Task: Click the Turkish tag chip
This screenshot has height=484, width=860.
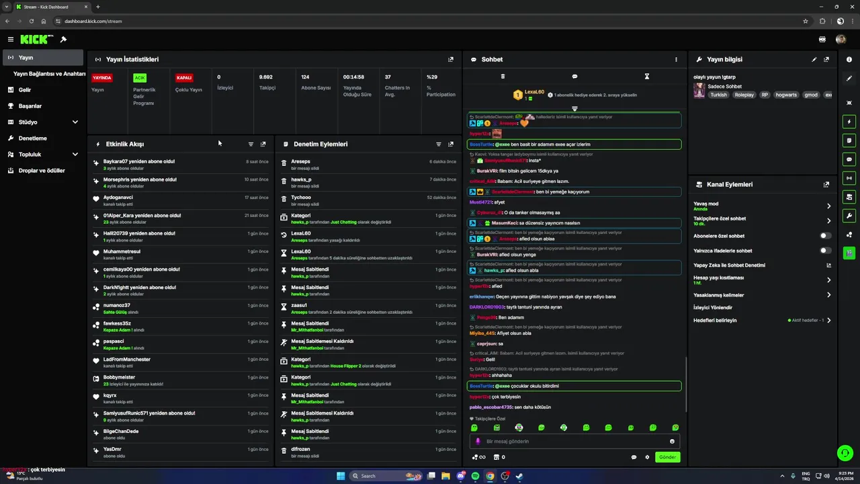Action: pos(719,95)
